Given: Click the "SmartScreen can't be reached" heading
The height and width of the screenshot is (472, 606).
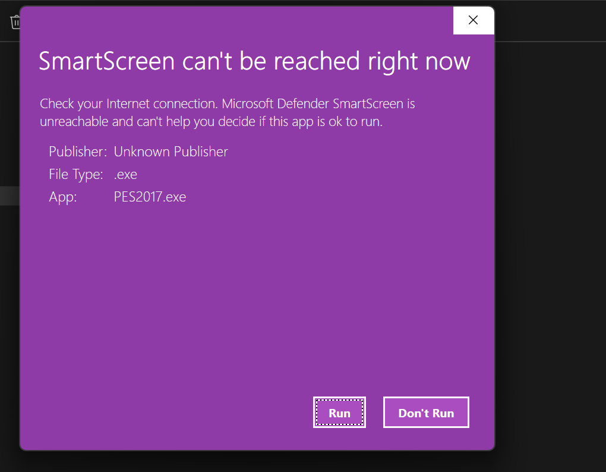Looking at the screenshot, I should (254, 62).
